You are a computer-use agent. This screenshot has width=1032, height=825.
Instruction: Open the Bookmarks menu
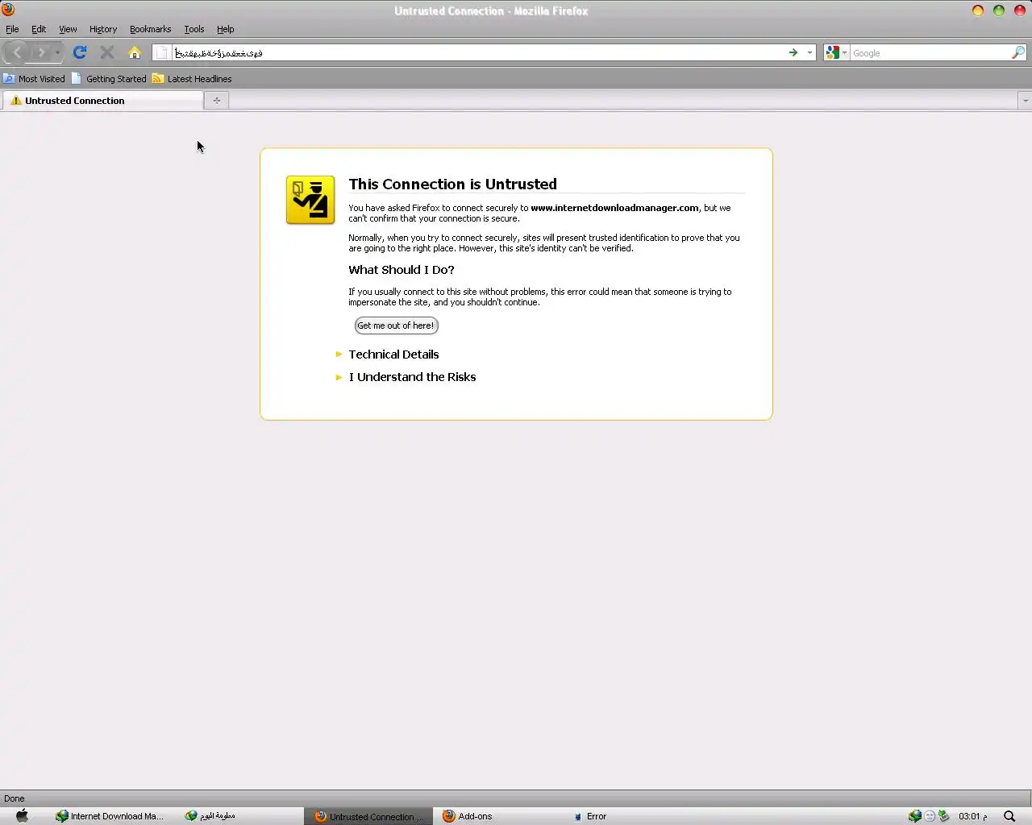coord(150,29)
